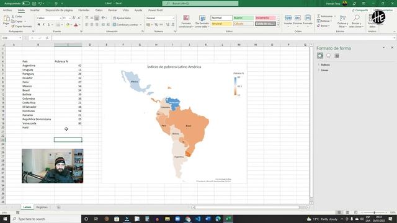Switch to the Datos tab
The width and height of the screenshot is (397, 223).
pyautogui.click(x=99, y=11)
